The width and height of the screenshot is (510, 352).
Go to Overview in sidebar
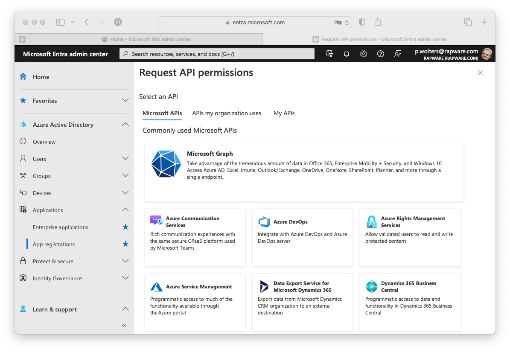(x=44, y=142)
